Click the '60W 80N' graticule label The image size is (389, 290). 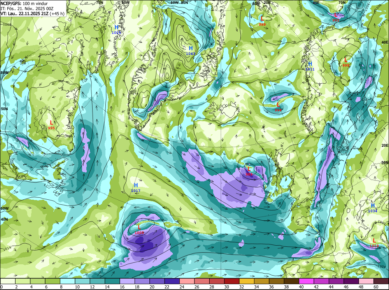pos(179,3)
